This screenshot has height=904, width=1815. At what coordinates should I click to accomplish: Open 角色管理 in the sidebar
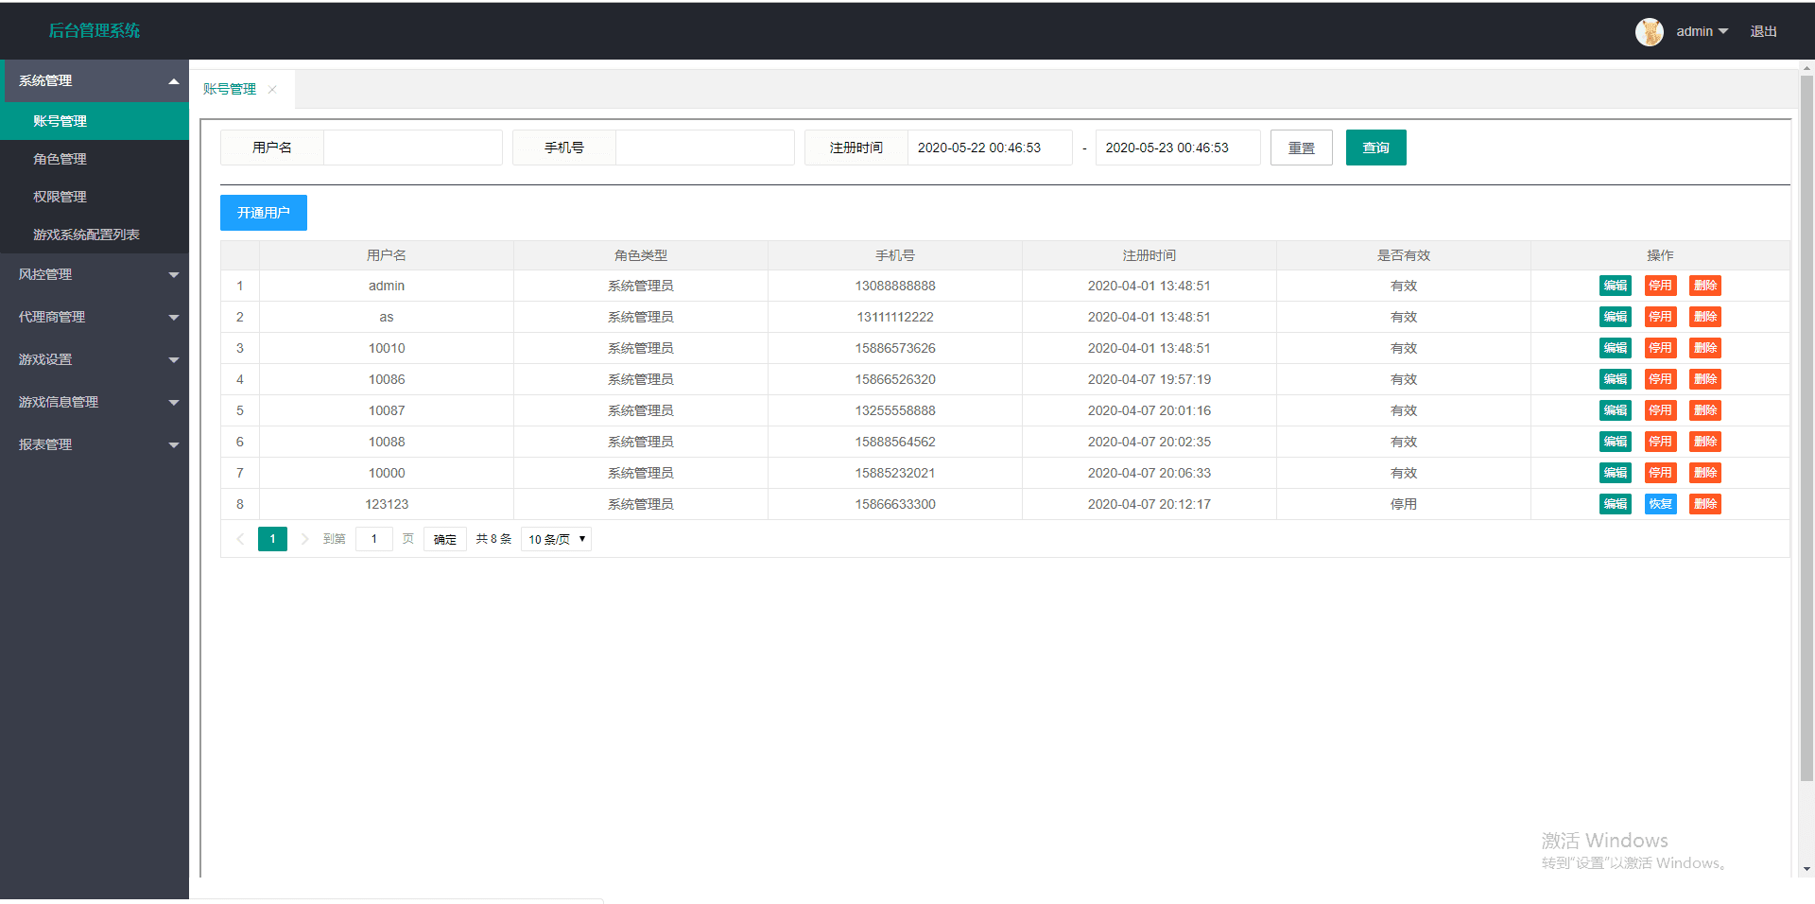[x=60, y=159]
